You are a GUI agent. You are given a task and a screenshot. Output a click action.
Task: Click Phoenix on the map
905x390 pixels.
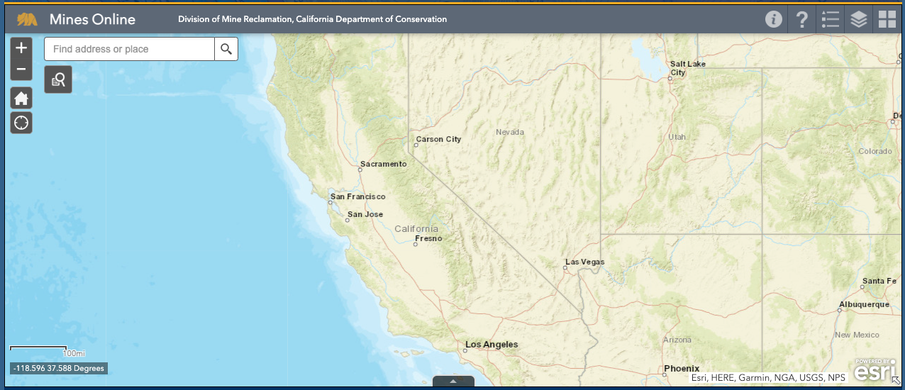(x=682, y=369)
